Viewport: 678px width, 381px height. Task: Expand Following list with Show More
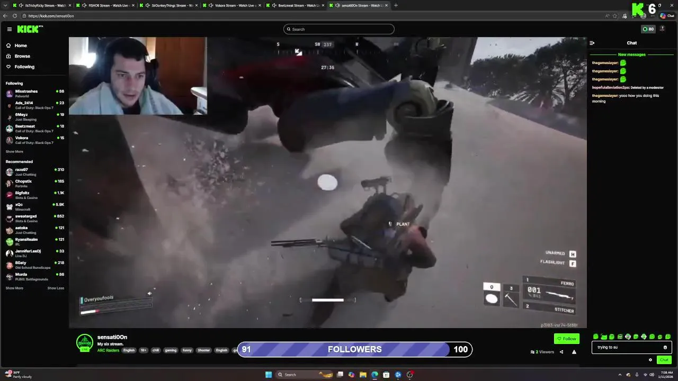pos(14,151)
